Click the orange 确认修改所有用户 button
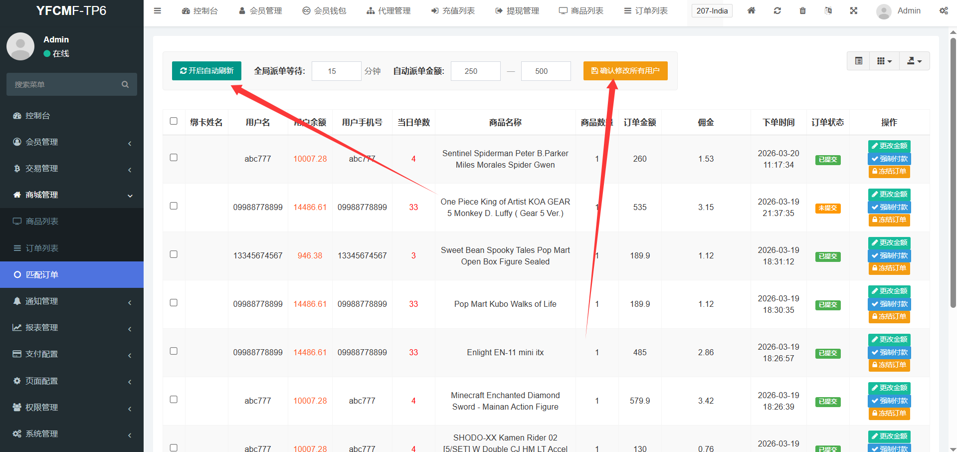957x452 pixels. click(625, 71)
